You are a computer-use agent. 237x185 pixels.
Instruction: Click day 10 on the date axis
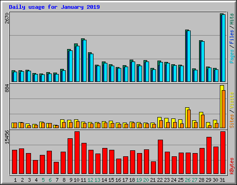coord(76,180)
